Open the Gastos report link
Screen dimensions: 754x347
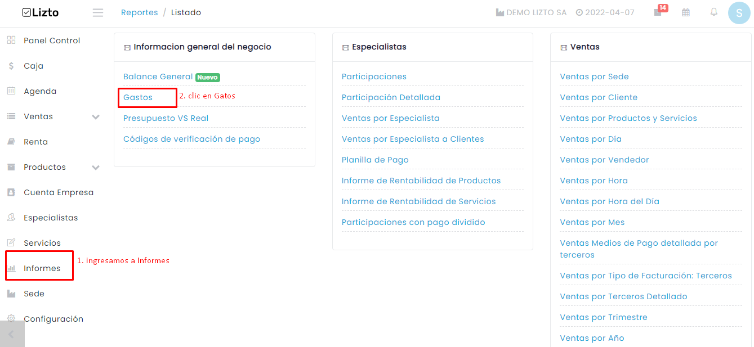(x=138, y=97)
